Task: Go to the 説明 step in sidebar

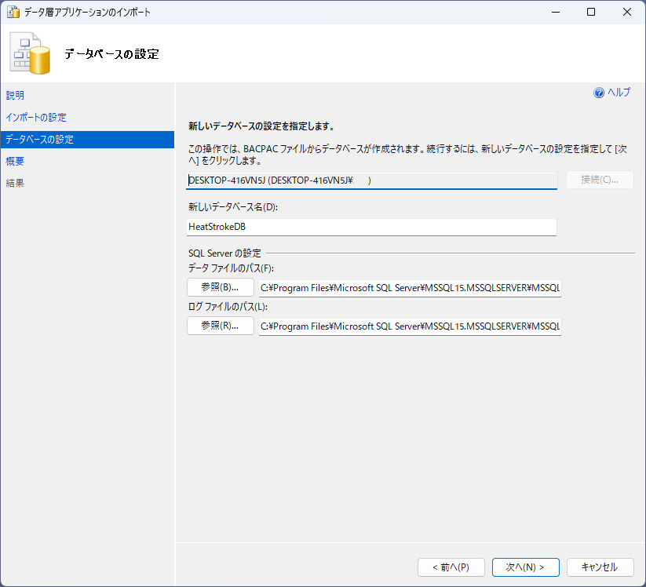Action: tap(15, 95)
